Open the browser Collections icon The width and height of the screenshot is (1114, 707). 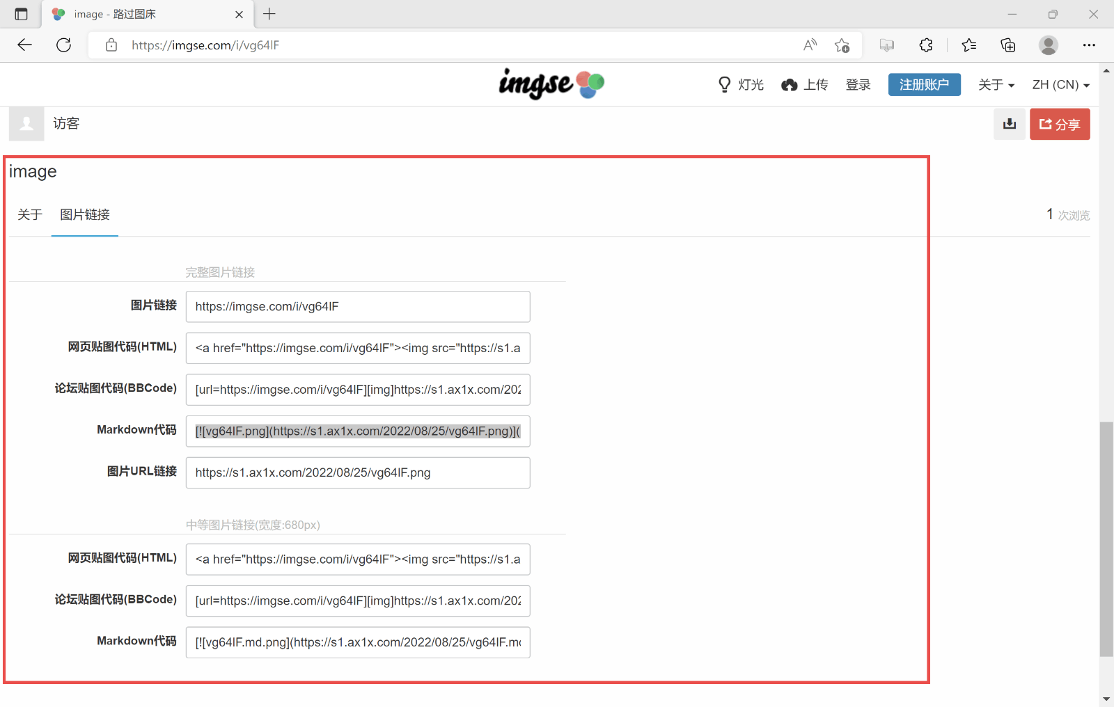(x=1007, y=45)
